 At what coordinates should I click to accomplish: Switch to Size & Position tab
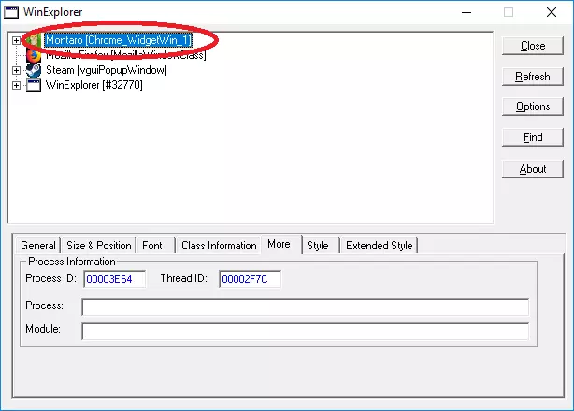tap(99, 246)
